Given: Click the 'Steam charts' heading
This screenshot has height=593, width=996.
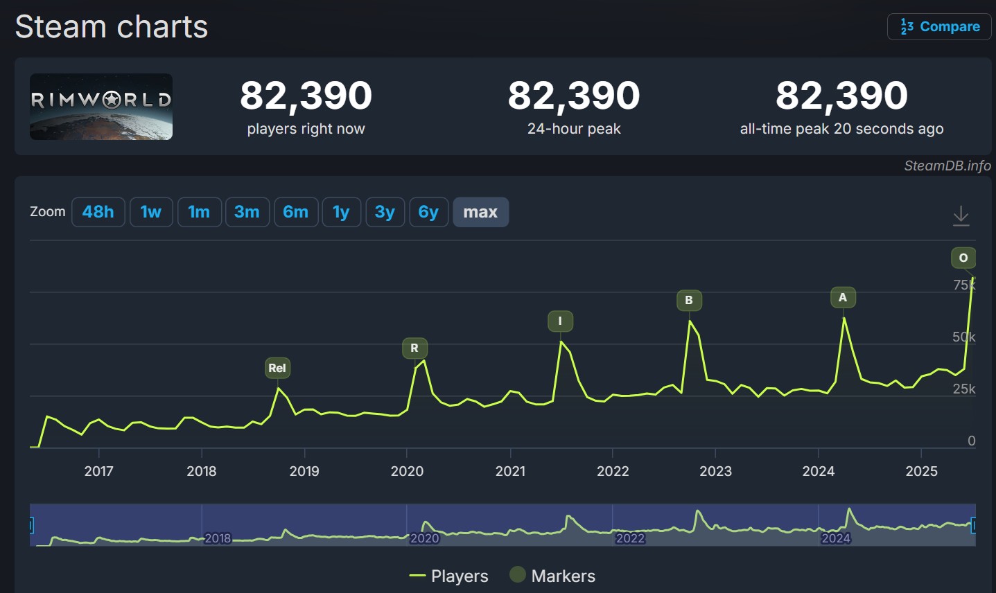Looking at the screenshot, I should tap(112, 27).
